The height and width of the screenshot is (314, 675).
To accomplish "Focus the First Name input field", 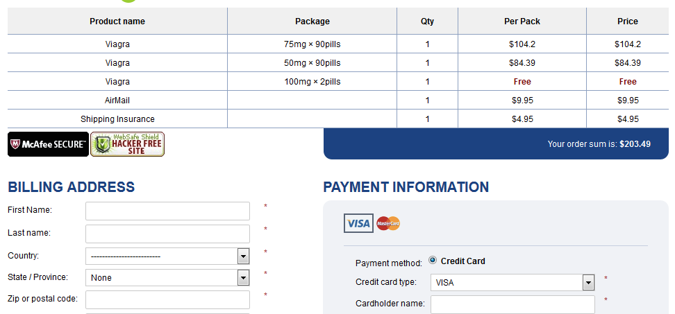I will (167, 211).
